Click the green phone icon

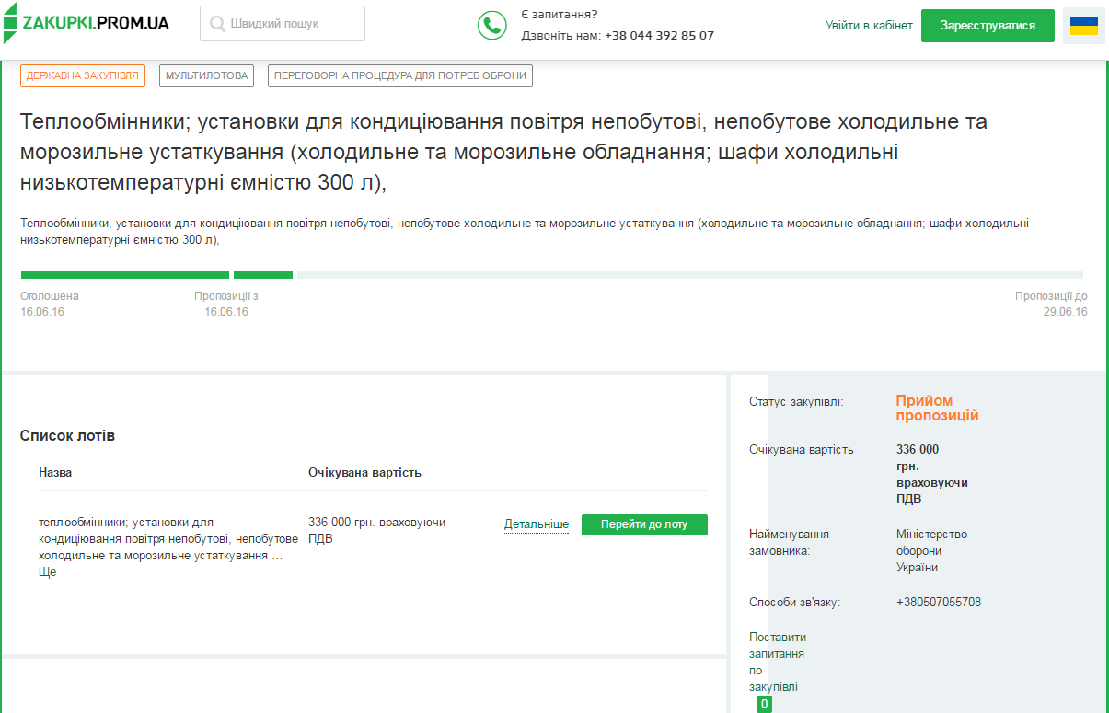pyautogui.click(x=491, y=25)
